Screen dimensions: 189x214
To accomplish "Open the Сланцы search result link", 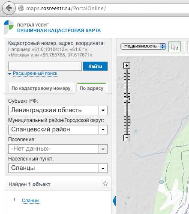I will pos(30,200).
